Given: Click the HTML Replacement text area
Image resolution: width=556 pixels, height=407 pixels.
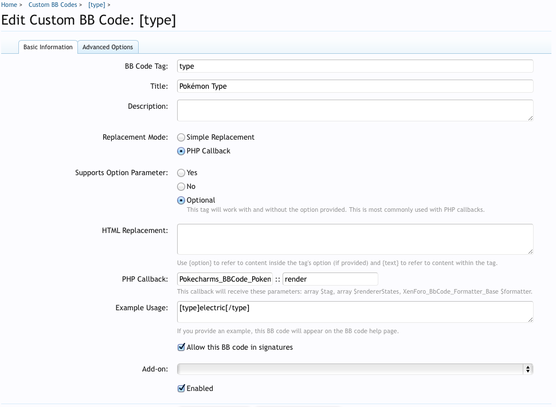Looking at the screenshot, I should (355, 239).
